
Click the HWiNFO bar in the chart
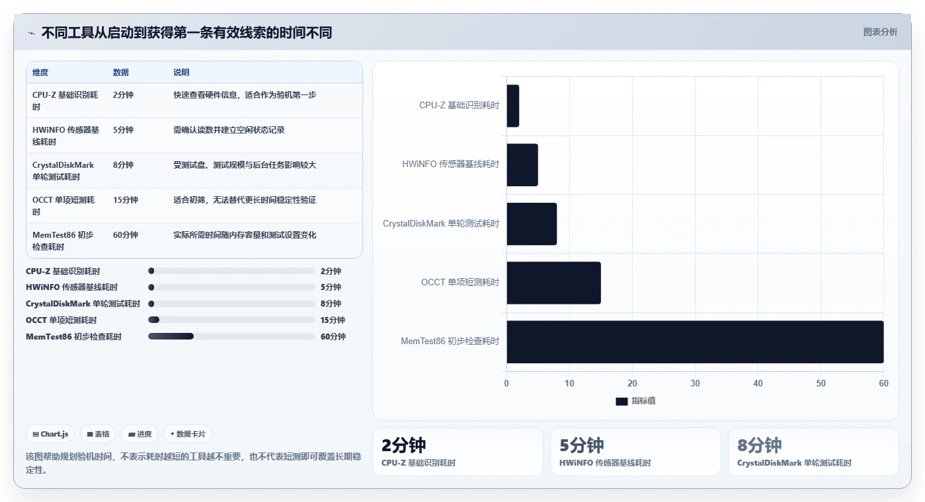(x=522, y=164)
